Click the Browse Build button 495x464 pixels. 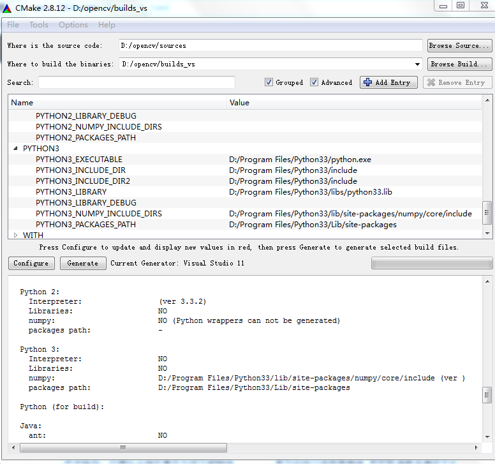pos(459,64)
